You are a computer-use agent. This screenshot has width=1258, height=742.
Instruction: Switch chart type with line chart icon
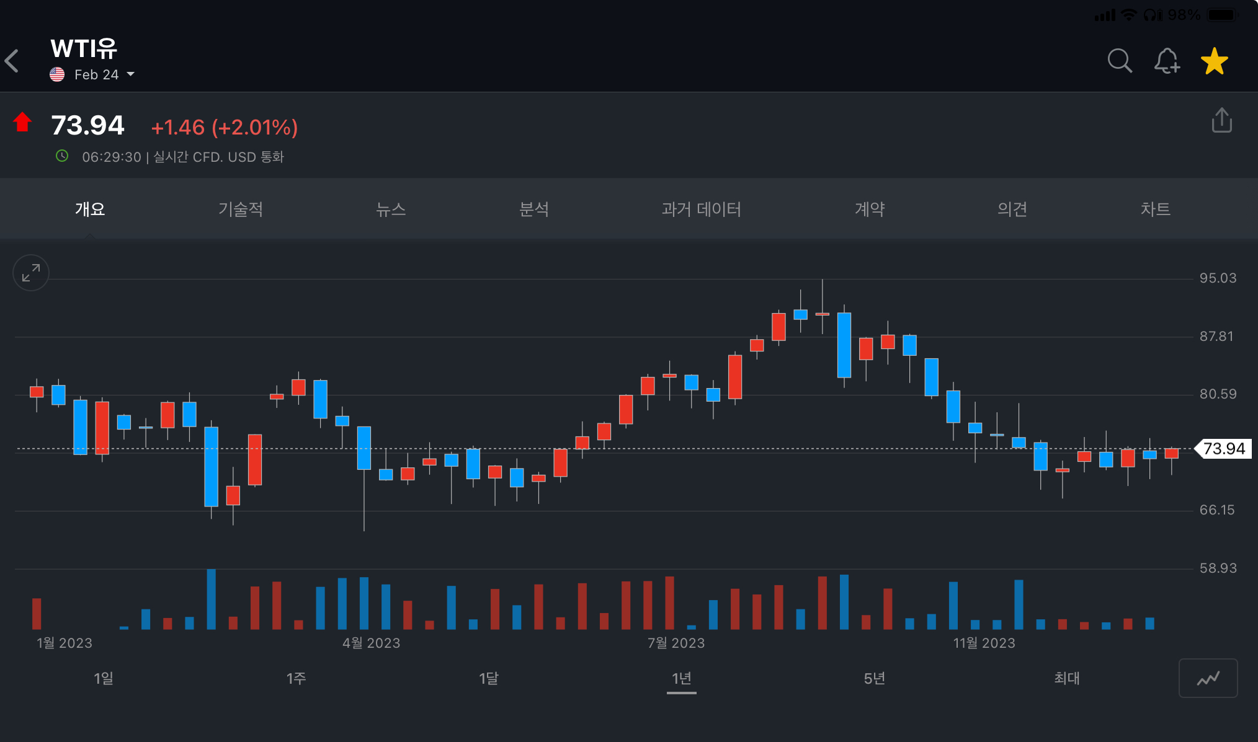[1208, 678]
